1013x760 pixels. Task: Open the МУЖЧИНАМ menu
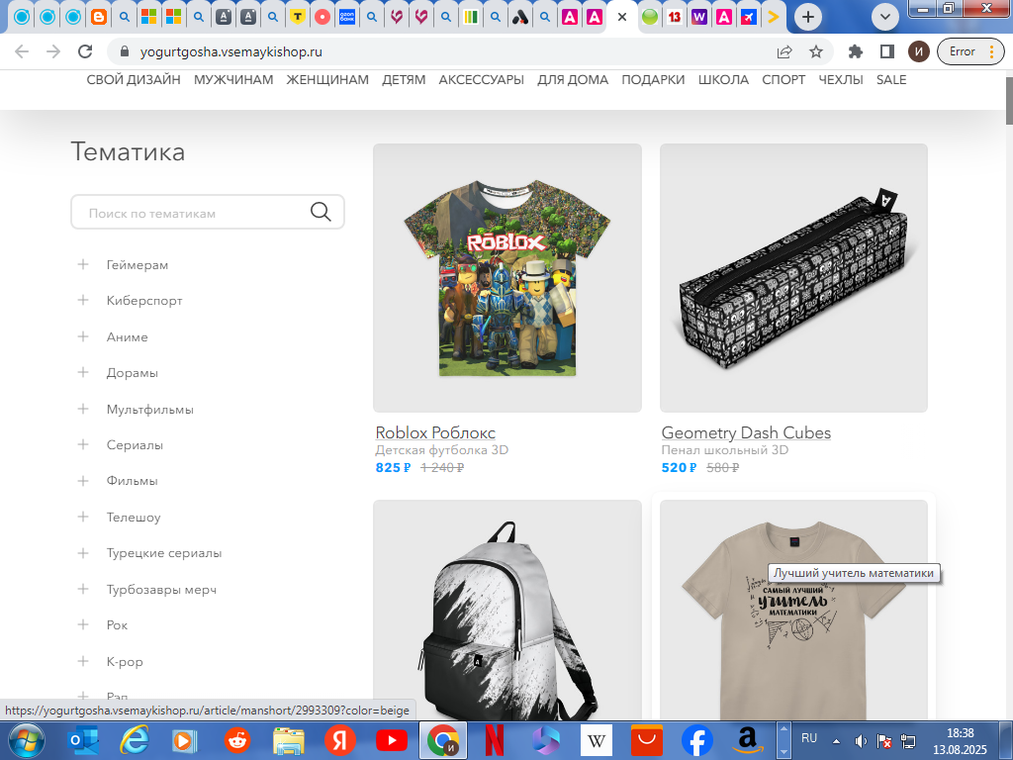(233, 79)
